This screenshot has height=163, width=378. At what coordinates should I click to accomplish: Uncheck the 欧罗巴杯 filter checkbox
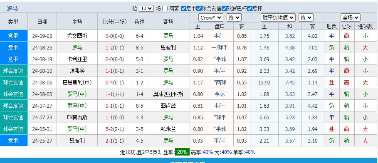pos(224,9)
